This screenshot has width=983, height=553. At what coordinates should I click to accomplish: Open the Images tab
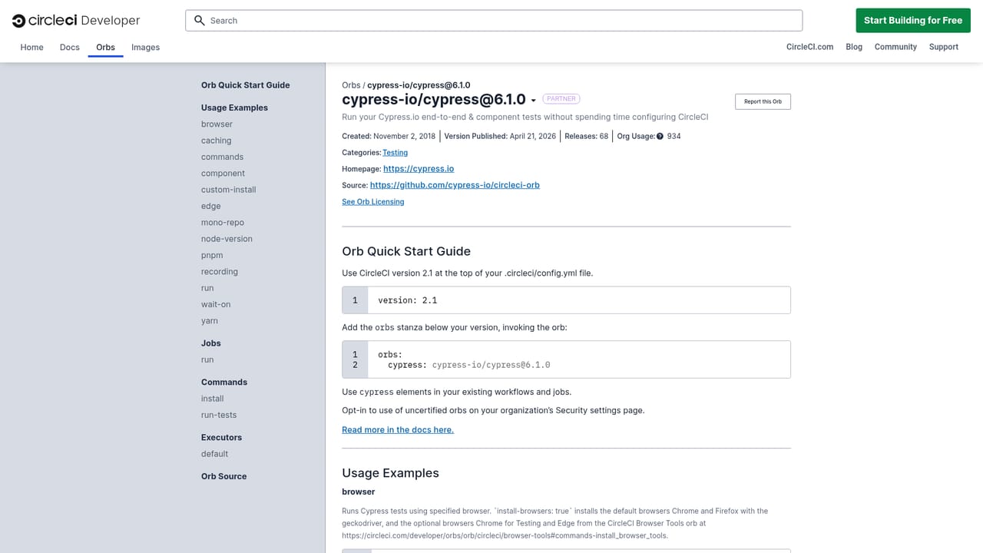(x=145, y=47)
